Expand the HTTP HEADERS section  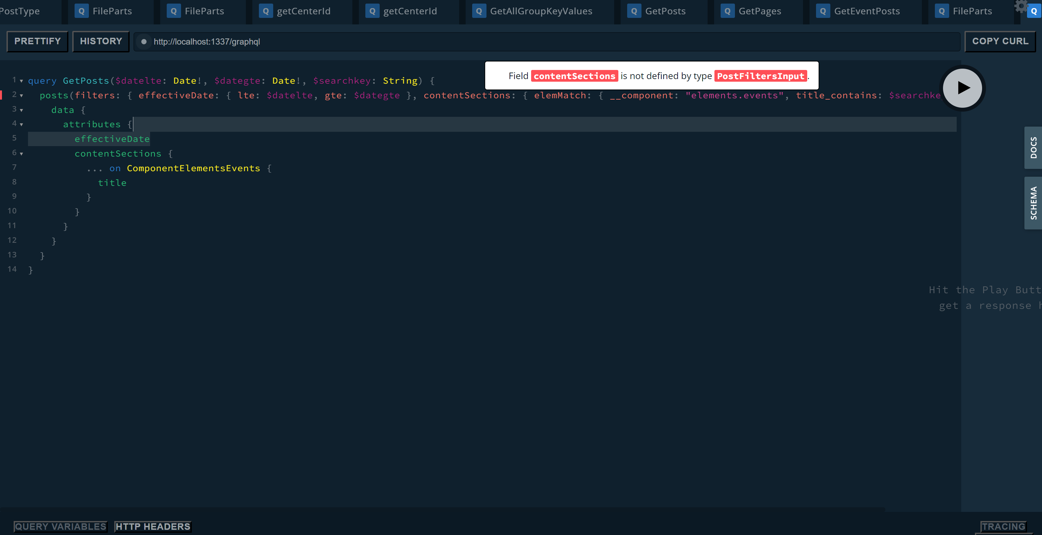point(153,527)
